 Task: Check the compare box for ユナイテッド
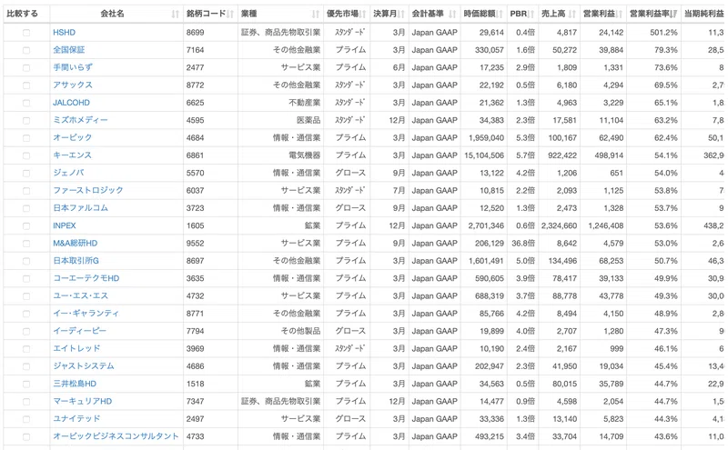(26, 419)
